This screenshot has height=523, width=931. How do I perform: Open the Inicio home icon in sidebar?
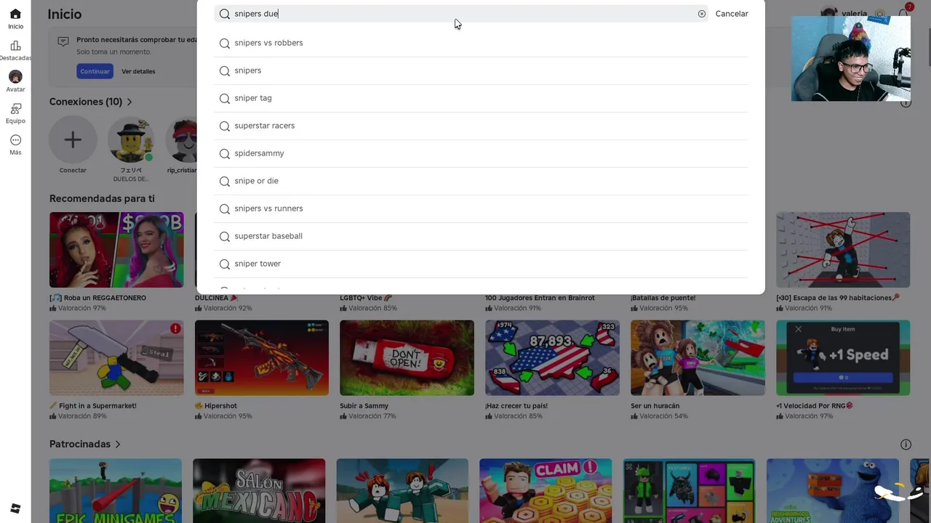point(15,14)
